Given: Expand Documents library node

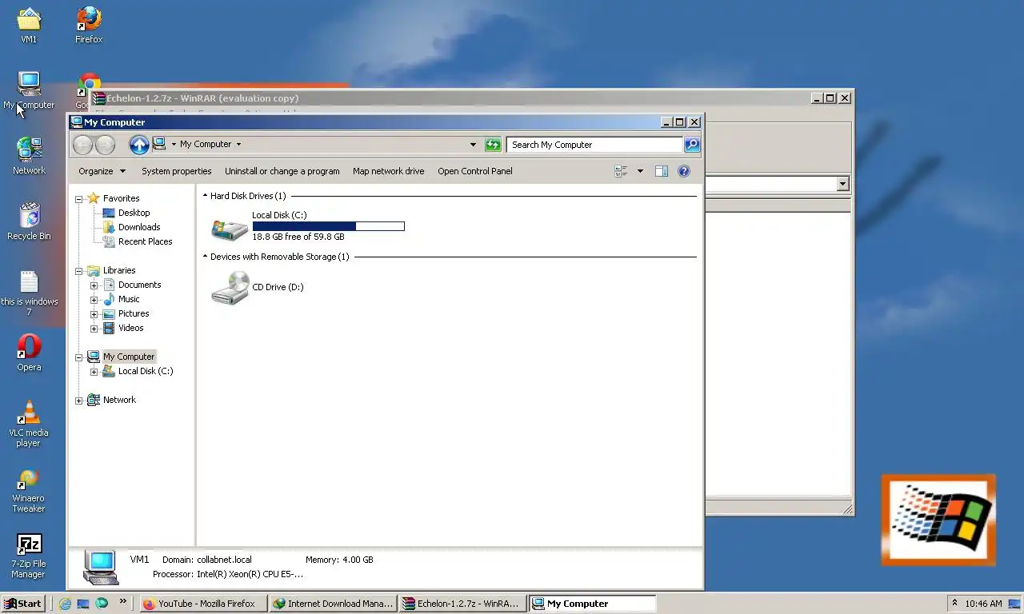Looking at the screenshot, I should (94, 285).
